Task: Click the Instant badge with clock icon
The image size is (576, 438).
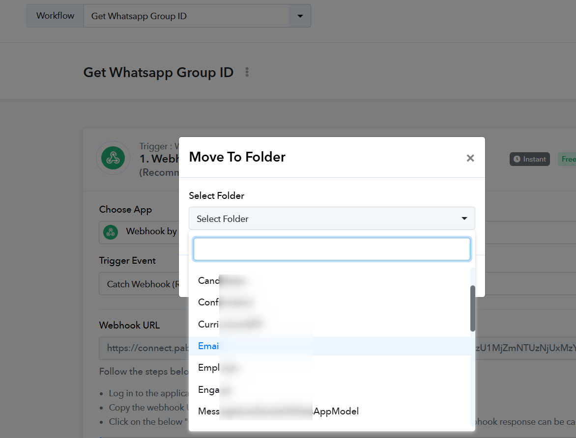Action: [x=529, y=159]
